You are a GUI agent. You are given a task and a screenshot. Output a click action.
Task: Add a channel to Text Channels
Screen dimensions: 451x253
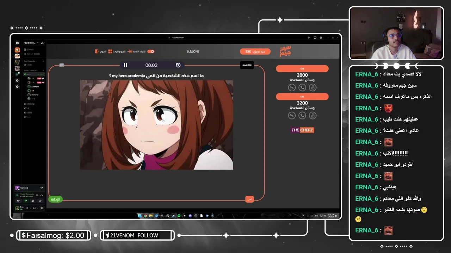43,61
